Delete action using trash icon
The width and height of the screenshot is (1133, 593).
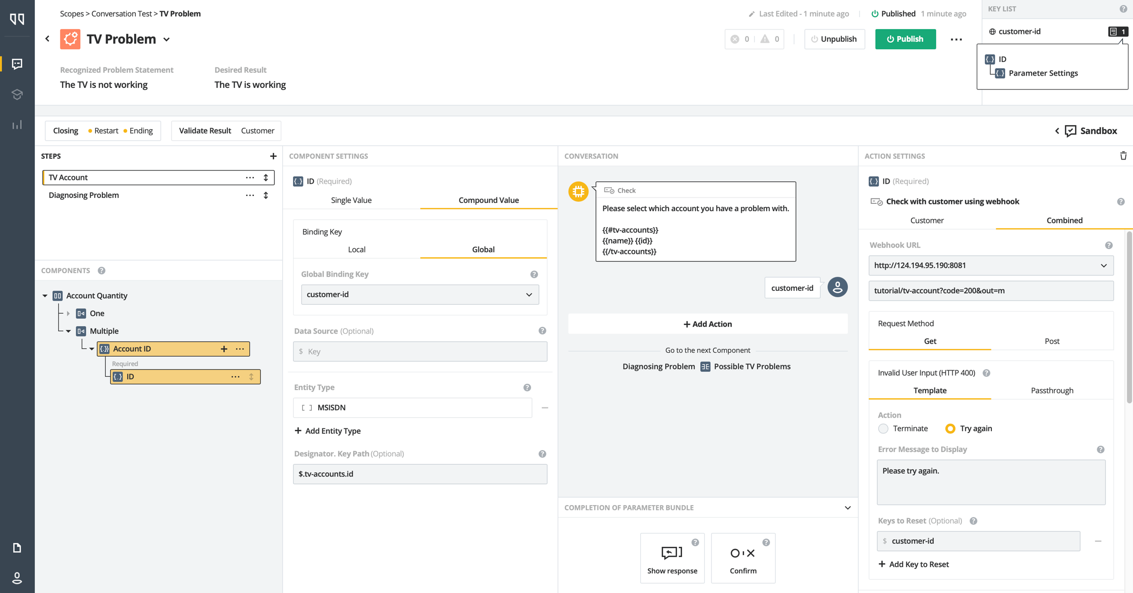pyautogui.click(x=1123, y=156)
